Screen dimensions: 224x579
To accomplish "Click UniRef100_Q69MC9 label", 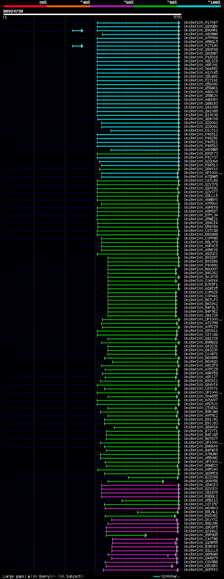I will coord(201,474).
